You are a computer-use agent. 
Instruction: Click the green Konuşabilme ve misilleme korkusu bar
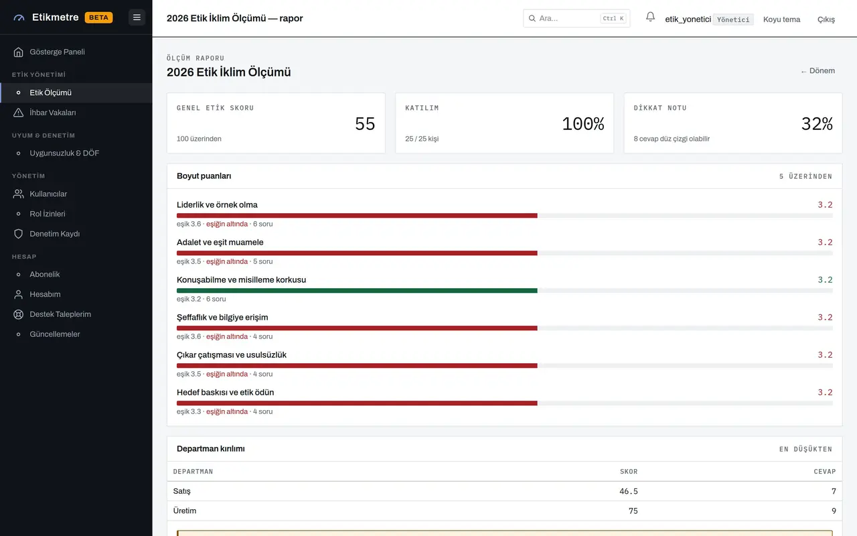pos(357,291)
